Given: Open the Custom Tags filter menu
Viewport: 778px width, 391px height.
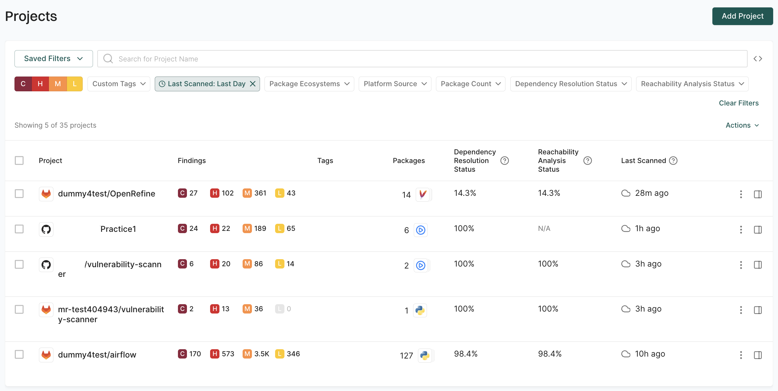Looking at the screenshot, I should click(x=119, y=84).
